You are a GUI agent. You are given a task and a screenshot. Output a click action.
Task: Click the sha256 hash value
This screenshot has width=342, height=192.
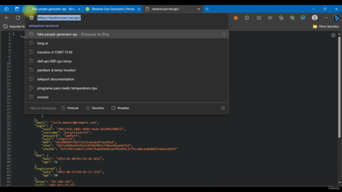tap(119, 149)
